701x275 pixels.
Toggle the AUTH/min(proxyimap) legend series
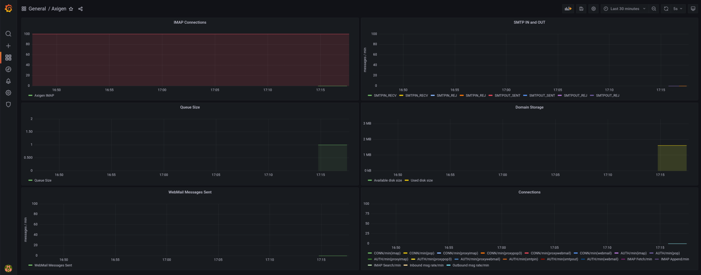(x=391, y=259)
